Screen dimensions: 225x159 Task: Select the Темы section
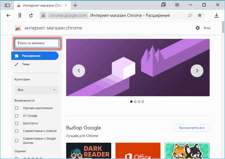coord(26,64)
